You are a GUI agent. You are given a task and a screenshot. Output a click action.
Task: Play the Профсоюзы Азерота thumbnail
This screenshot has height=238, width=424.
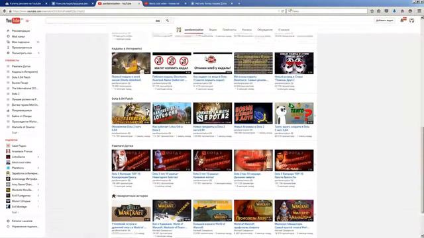tap(253, 210)
